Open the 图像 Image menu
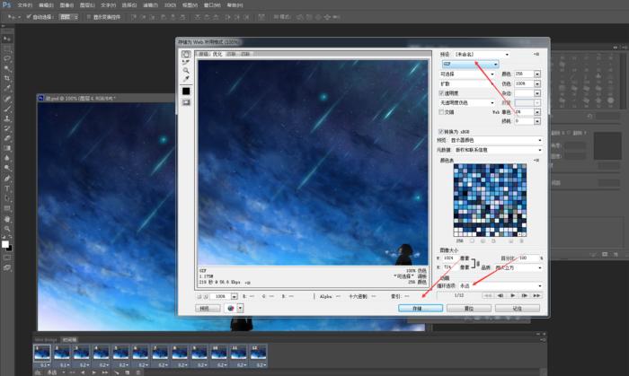The image size is (629, 376). (x=66, y=5)
